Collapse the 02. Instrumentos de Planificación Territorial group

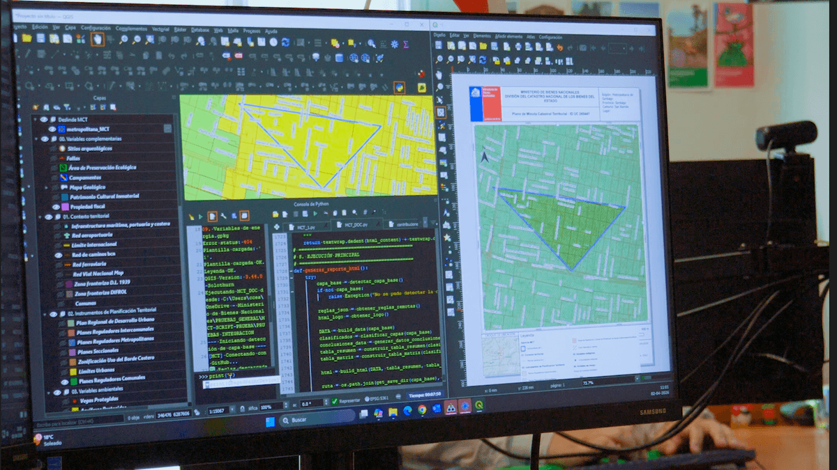(44, 314)
